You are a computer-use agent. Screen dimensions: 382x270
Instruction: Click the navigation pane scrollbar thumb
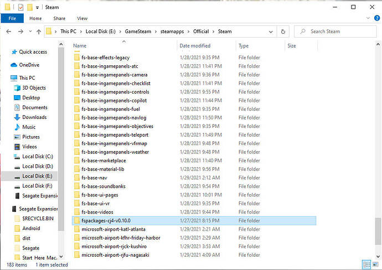pos(61,139)
